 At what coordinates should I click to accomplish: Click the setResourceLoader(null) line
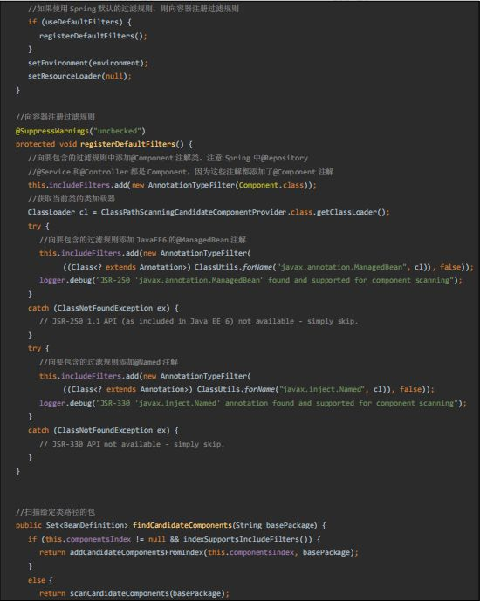[79, 76]
